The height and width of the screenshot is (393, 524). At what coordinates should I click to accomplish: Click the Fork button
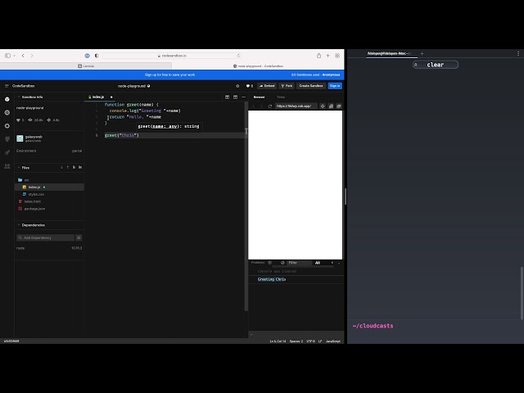[287, 86]
